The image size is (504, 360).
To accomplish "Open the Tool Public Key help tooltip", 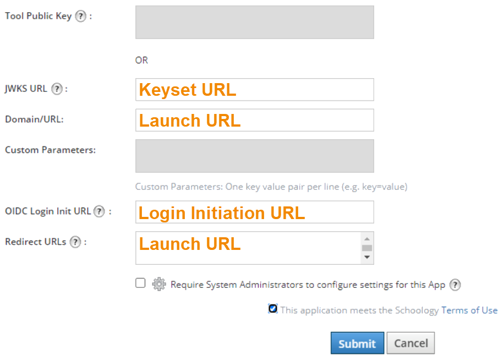I will (80, 16).
